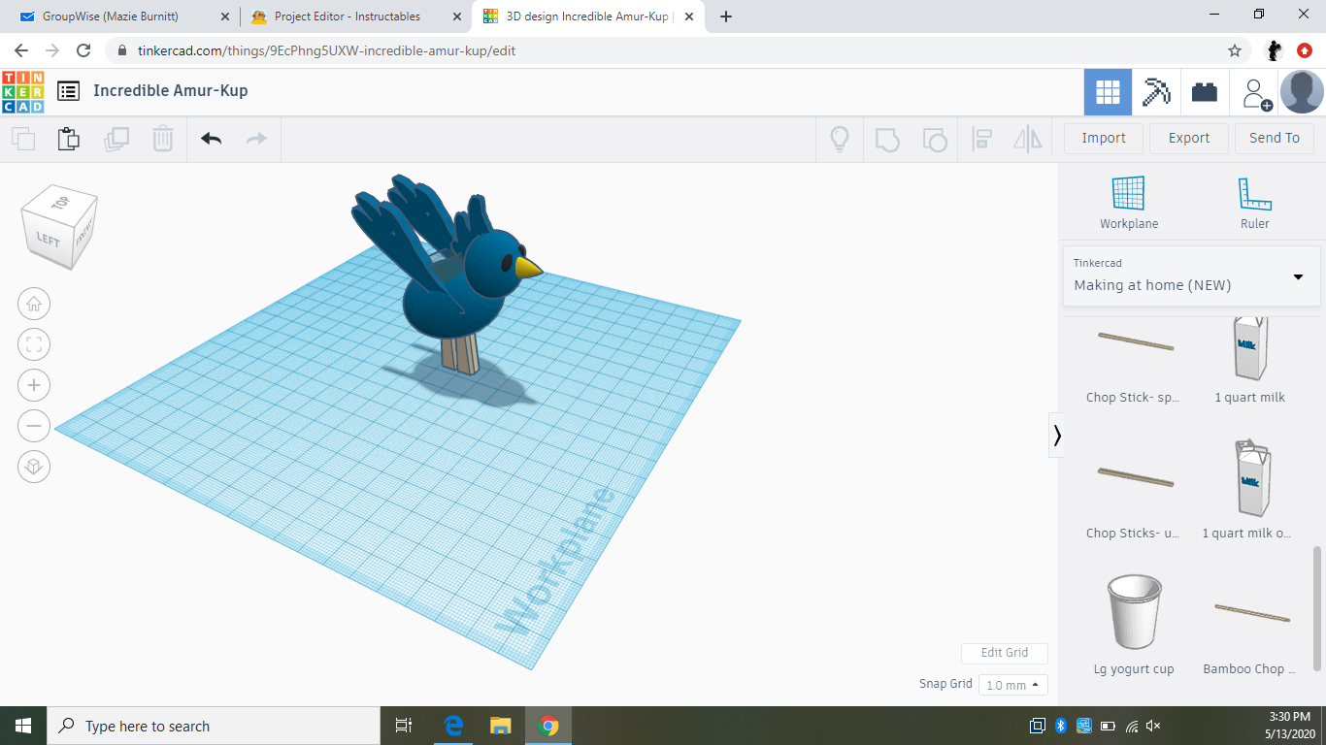This screenshot has height=745, width=1326.
Task: Select the Lg yogurt cup shape
Action: click(x=1133, y=609)
